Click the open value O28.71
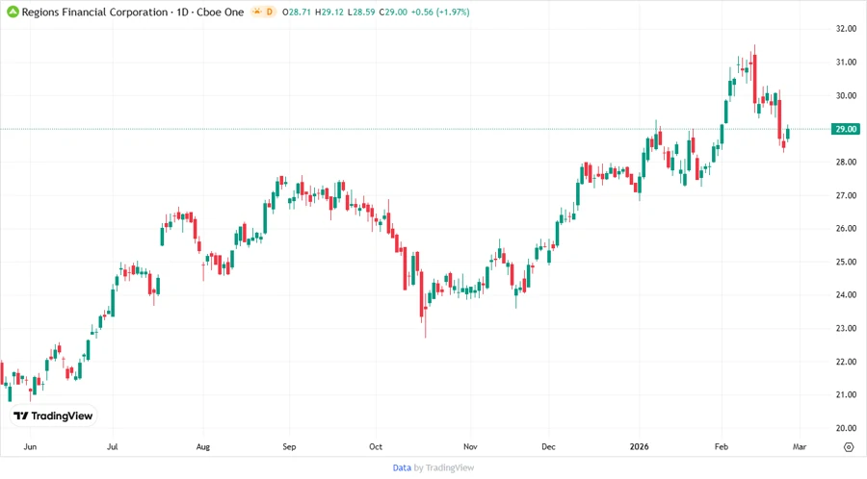This screenshot has height=479, width=867. click(296, 13)
